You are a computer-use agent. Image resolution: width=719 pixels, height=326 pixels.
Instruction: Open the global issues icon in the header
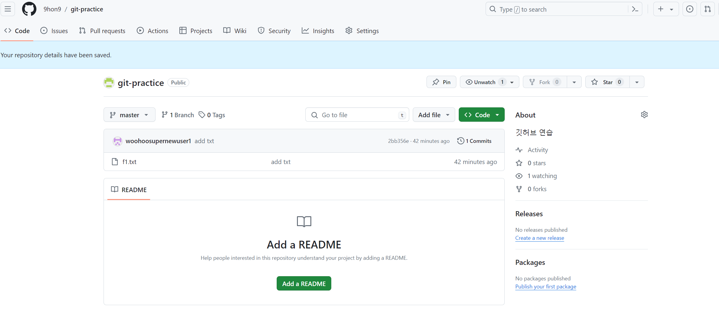pyautogui.click(x=689, y=9)
